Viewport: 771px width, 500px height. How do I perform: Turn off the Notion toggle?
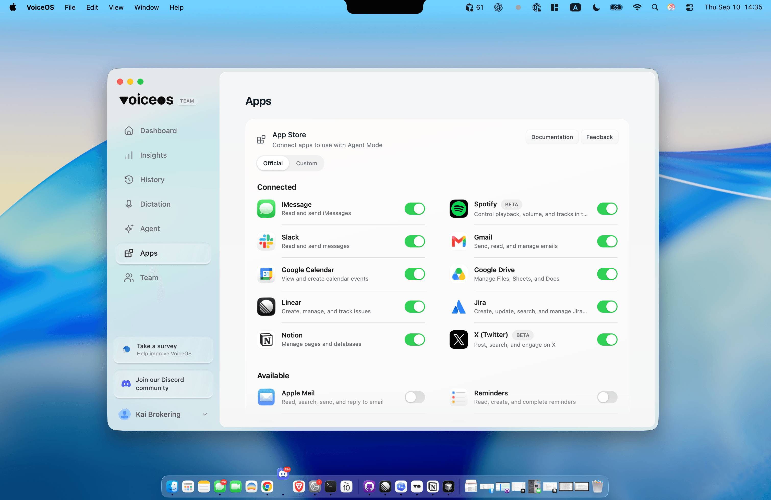pyautogui.click(x=415, y=340)
